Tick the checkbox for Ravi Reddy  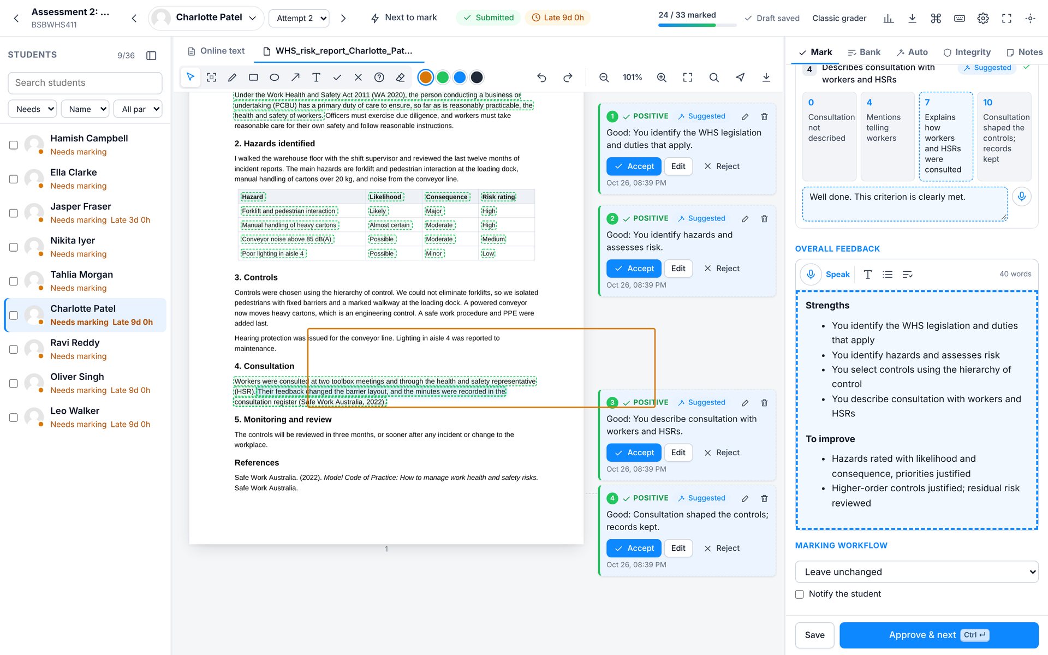[14, 349]
